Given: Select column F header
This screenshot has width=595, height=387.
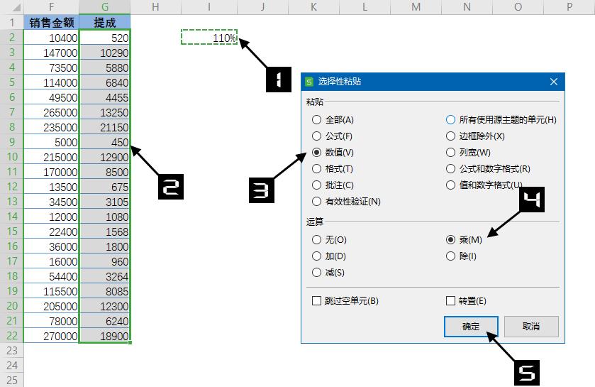Looking at the screenshot, I should coord(51,7).
